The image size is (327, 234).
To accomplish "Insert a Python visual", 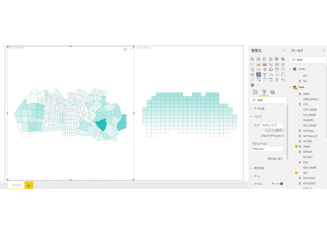I will (283, 80).
